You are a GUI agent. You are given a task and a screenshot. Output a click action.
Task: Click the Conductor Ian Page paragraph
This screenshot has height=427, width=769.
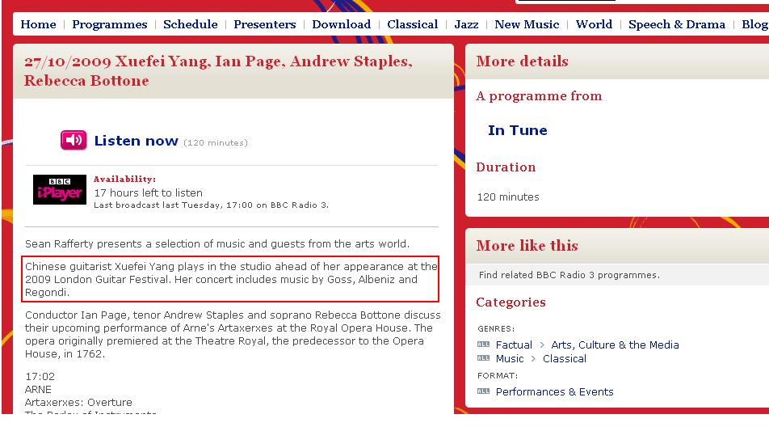(x=233, y=334)
